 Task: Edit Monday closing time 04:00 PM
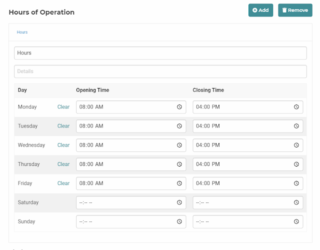pyautogui.click(x=248, y=107)
